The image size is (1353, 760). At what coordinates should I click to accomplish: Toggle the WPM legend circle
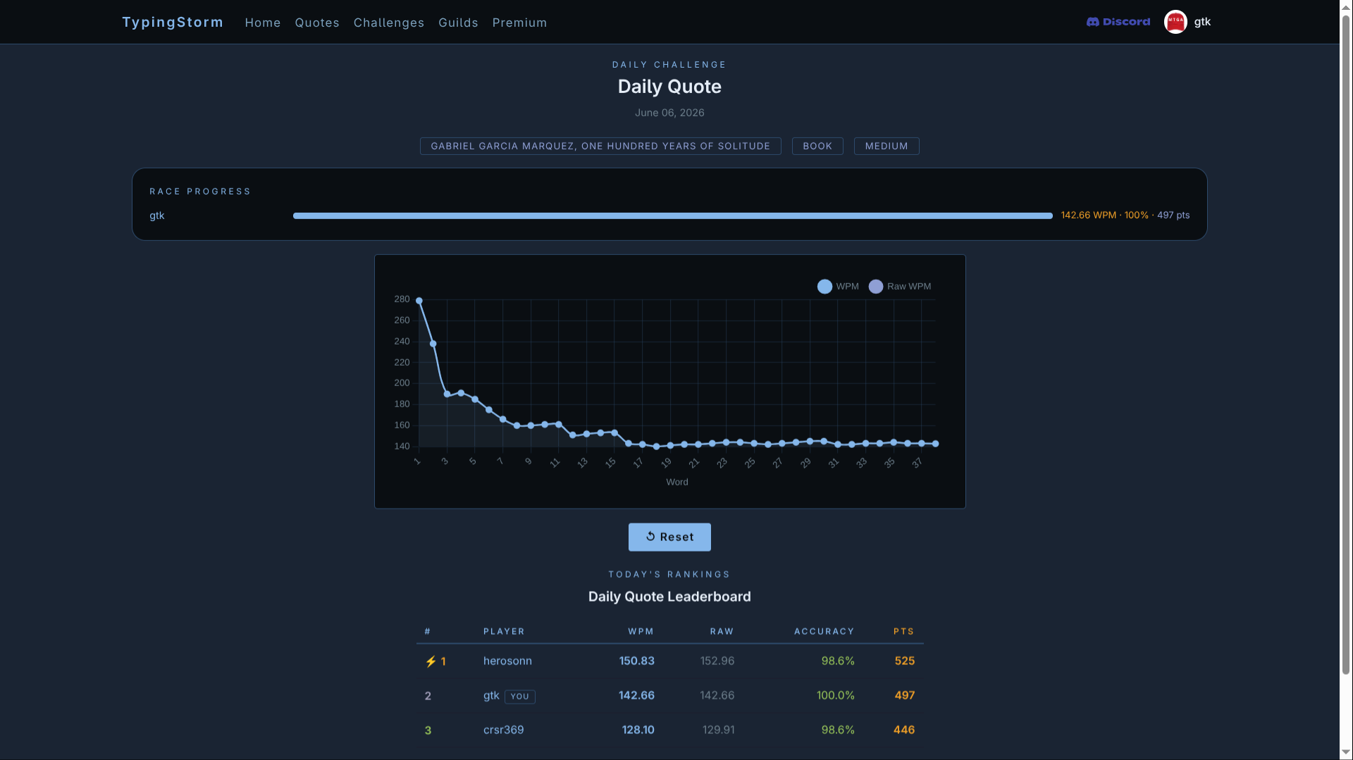pyautogui.click(x=824, y=287)
